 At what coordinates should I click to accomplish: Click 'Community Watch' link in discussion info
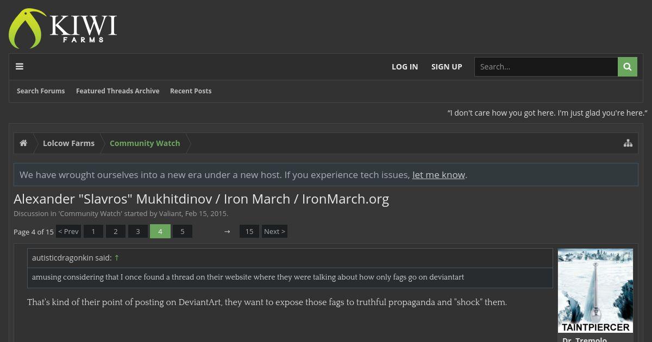[x=90, y=214]
